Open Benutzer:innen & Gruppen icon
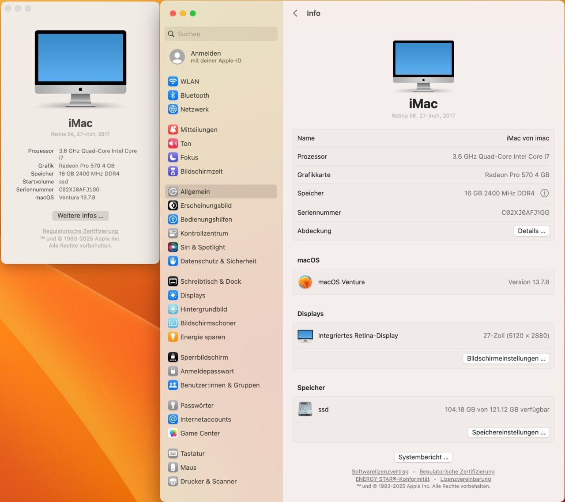This screenshot has height=502, width=565. [173, 385]
